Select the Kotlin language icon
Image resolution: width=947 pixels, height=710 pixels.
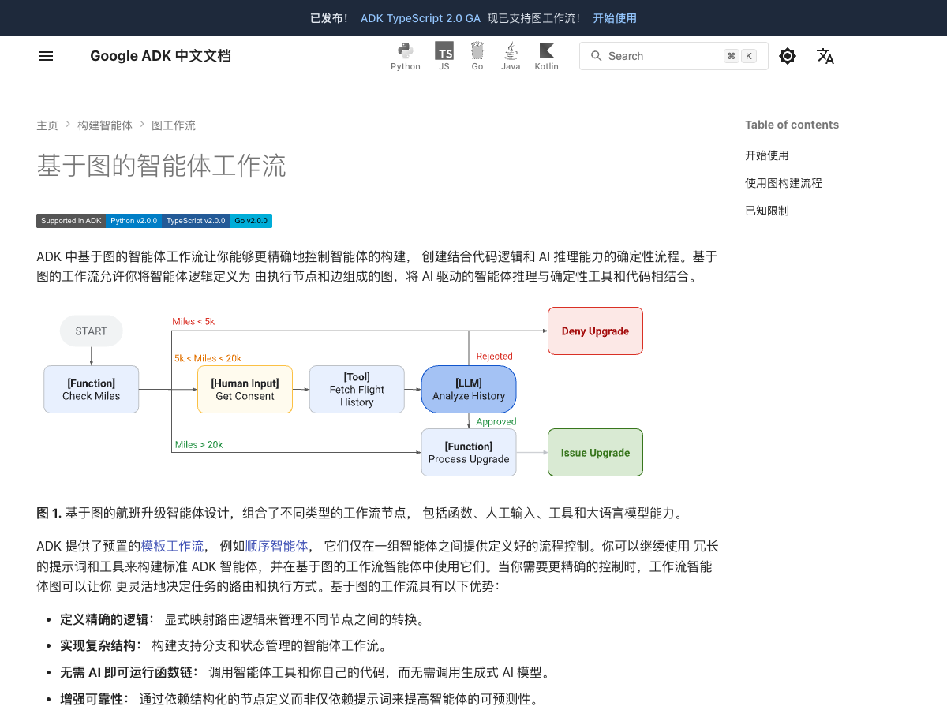[x=546, y=56]
